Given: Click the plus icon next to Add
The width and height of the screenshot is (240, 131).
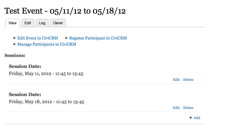Looking at the screenshot, I should (191, 118).
